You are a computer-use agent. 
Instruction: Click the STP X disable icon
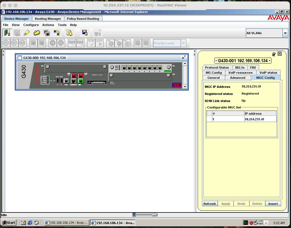[100, 43]
